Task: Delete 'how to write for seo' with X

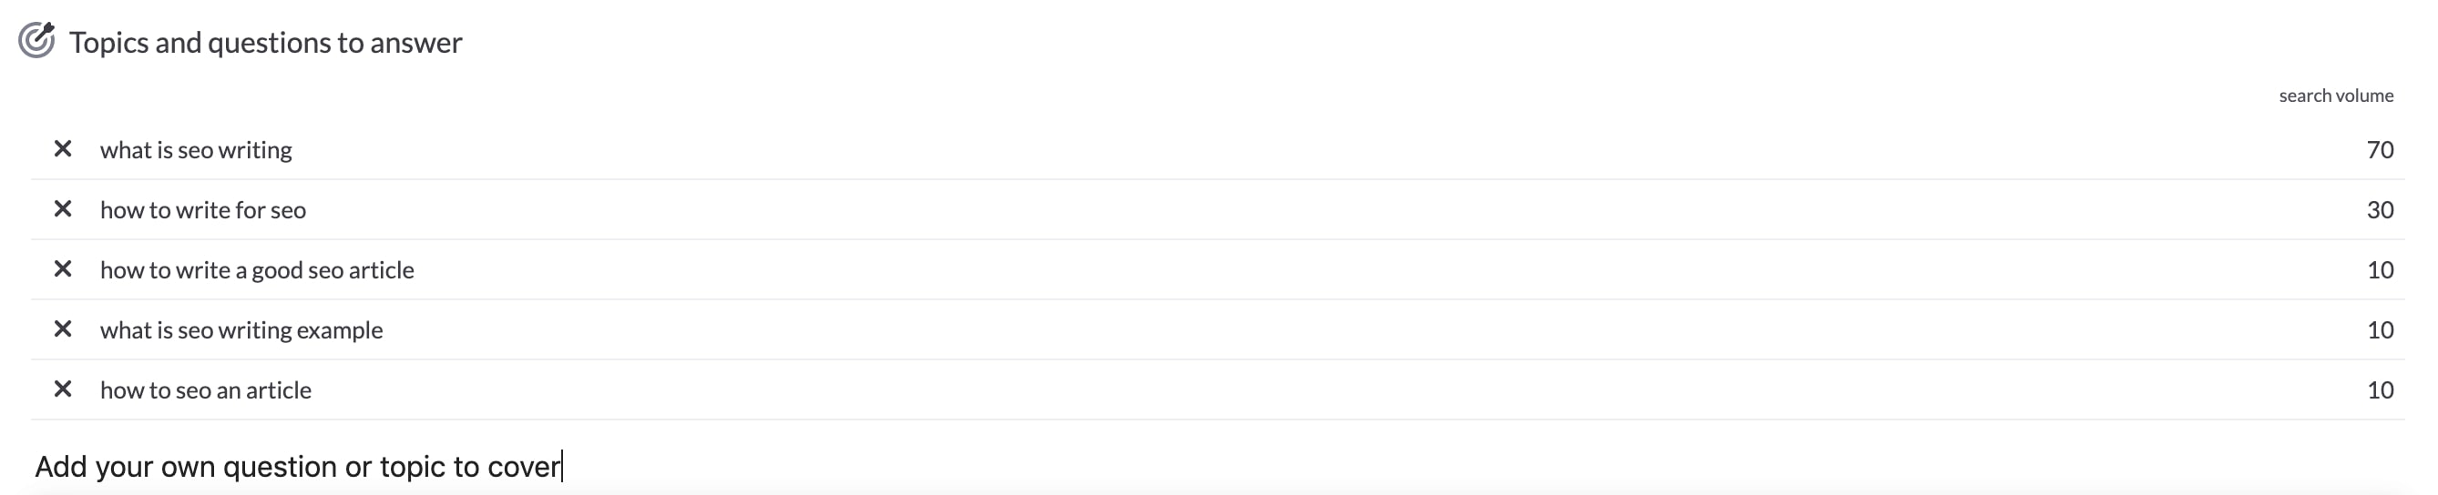Action: click(63, 208)
